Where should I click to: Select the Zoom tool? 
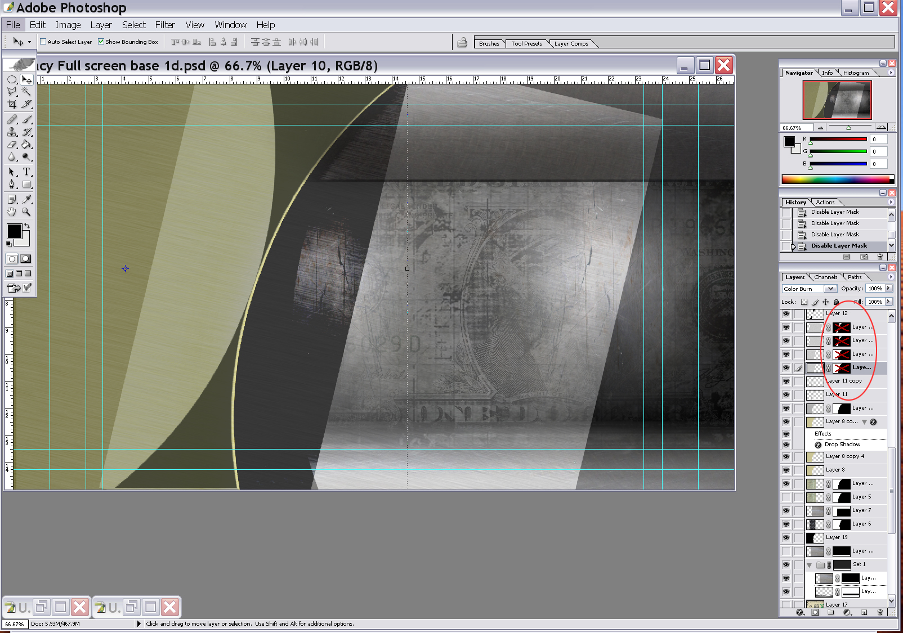[26, 212]
